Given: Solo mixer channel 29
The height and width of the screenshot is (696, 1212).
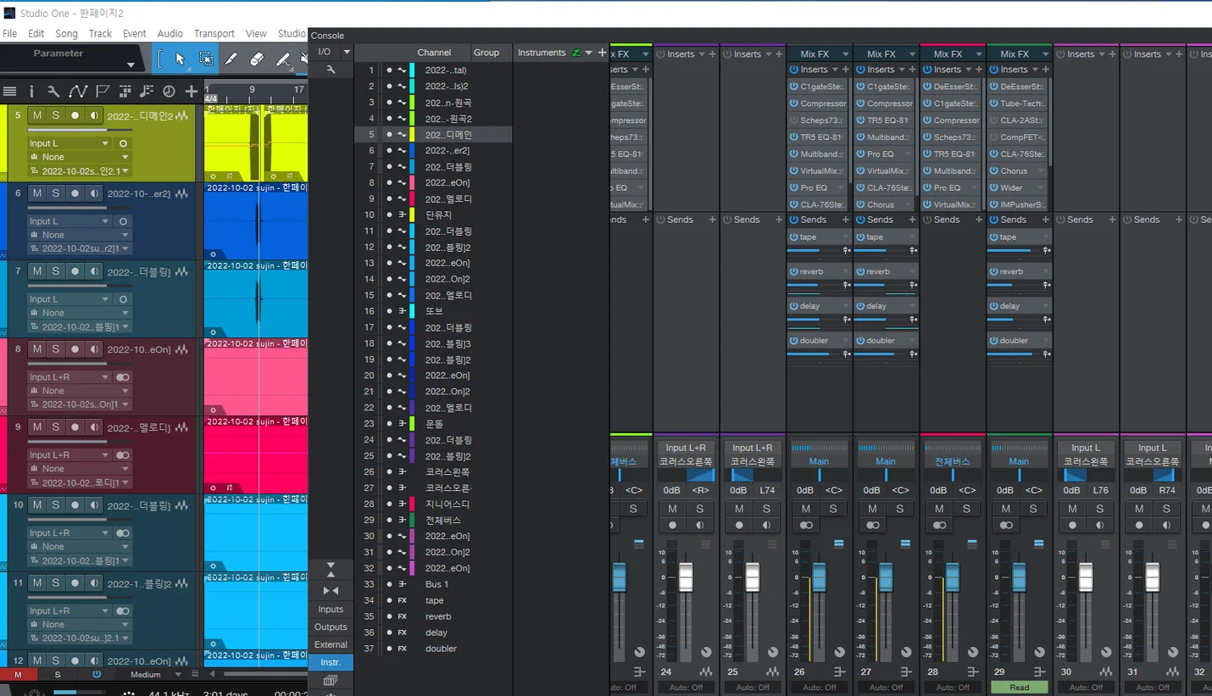Looking at the screenshot, I should click(1033, 509).
